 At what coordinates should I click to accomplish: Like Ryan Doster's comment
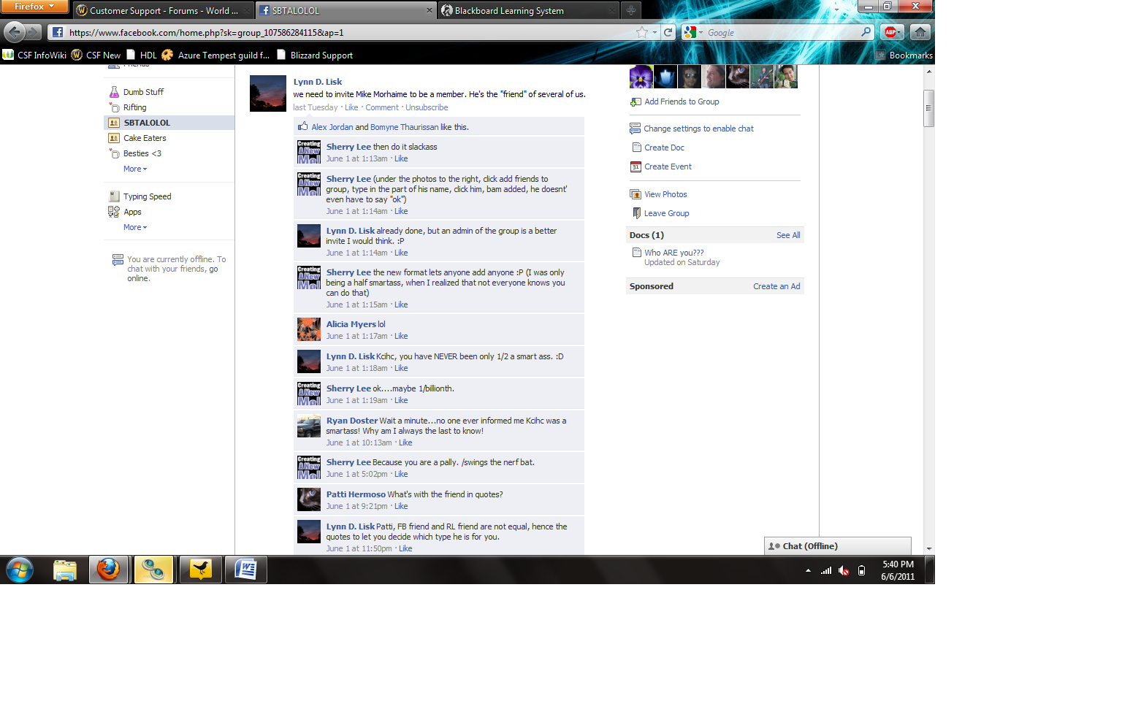(405, 443)
